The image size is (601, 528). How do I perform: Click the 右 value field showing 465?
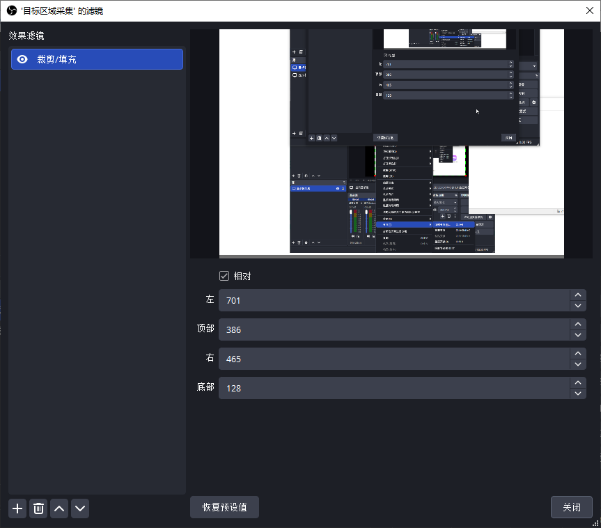tap(394, 359)
